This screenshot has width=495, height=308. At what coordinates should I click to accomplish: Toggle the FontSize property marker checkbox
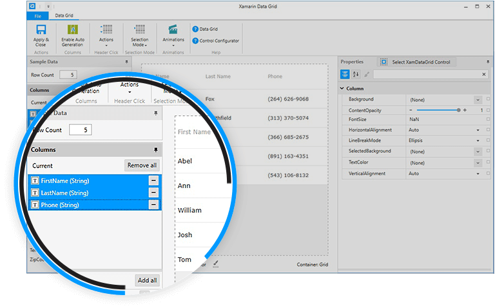pos(489,120)
